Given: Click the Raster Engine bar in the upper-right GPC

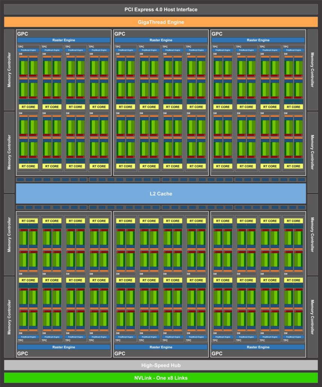Looking at the screenshot, I should point(258,40).
